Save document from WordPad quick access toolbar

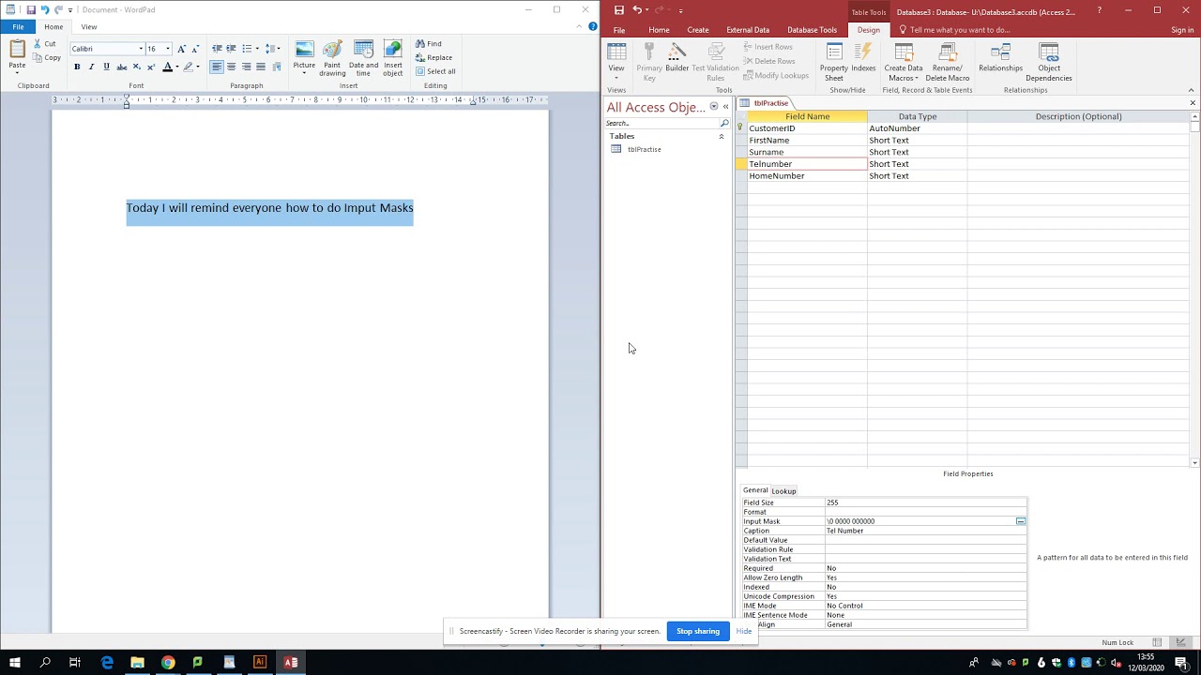(31, 9)
